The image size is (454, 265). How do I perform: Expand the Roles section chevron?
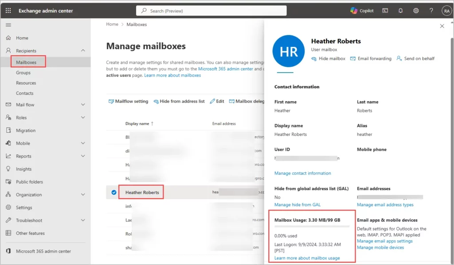click(x=83, y=117)
